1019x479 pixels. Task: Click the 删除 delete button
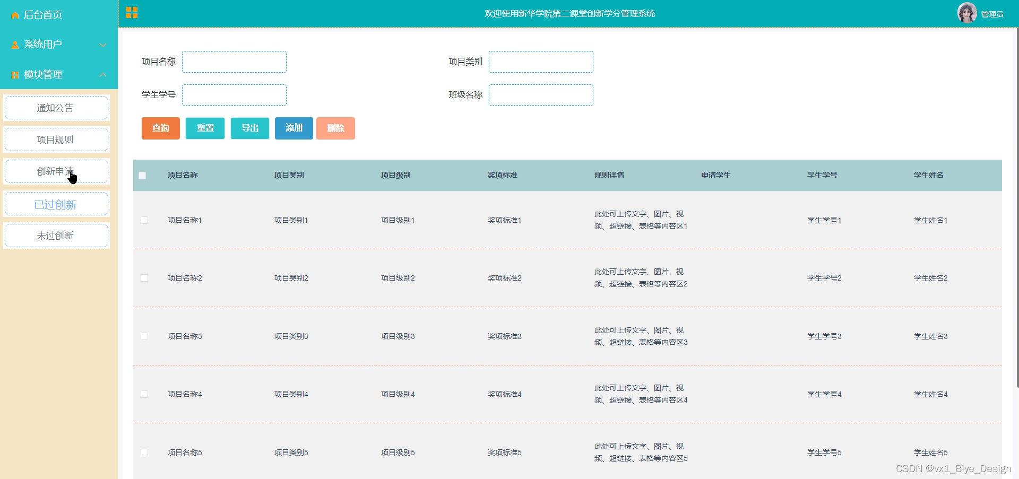click(335, 128)
